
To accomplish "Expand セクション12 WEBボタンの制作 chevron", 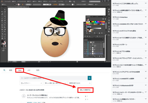I will 146,78.
